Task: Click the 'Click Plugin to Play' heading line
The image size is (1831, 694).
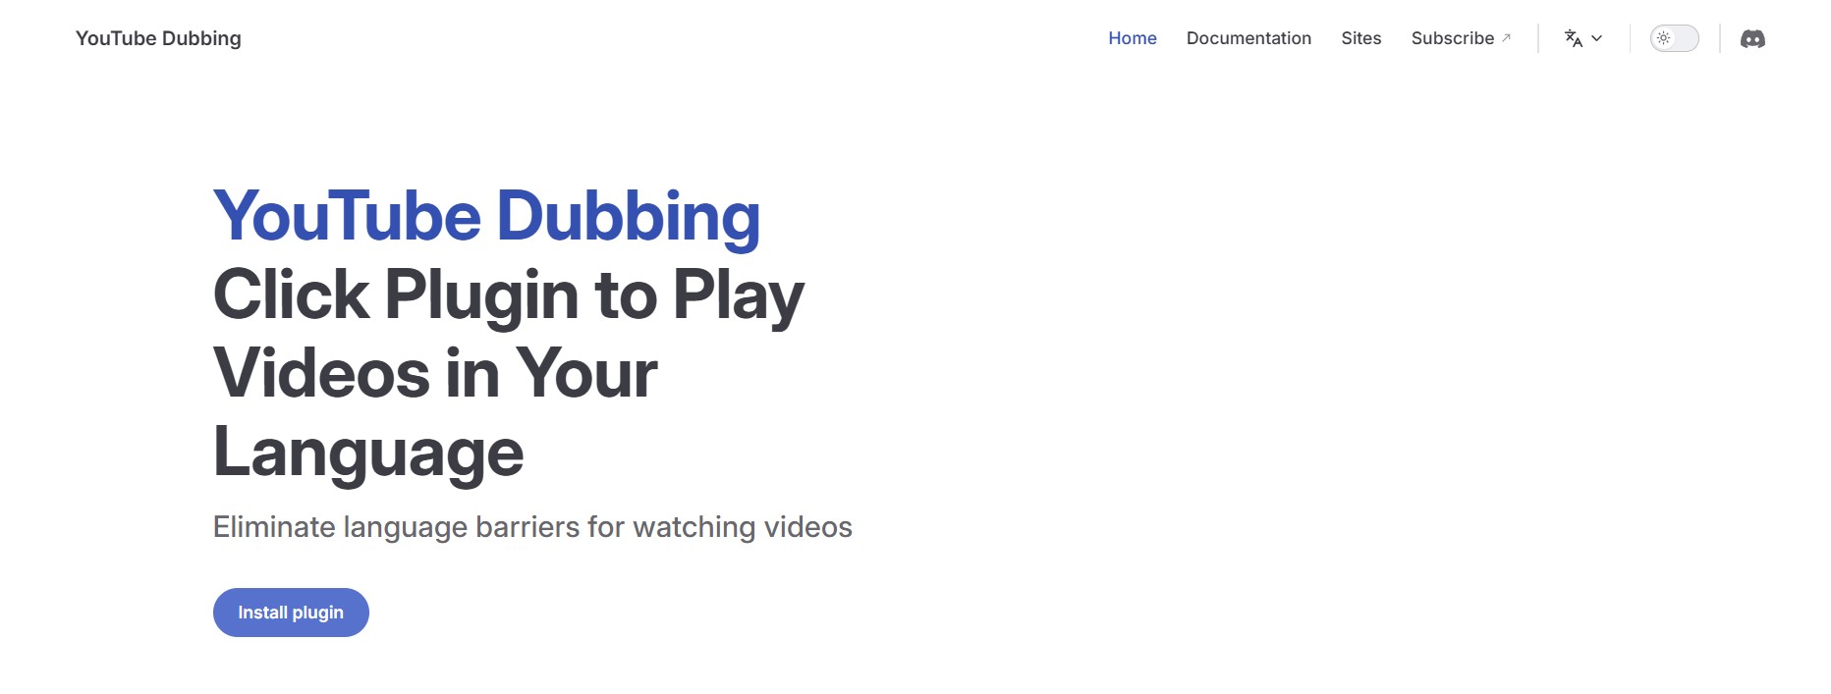Action: point(508,294)
